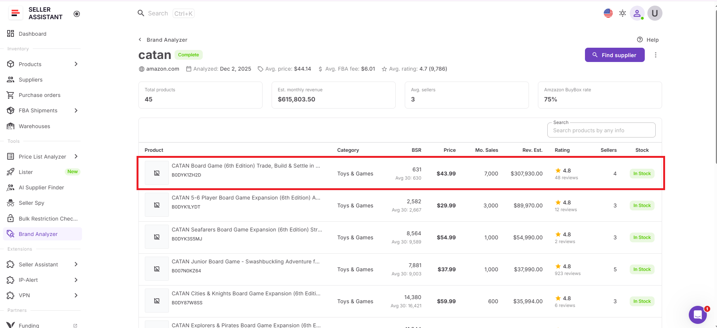Click the CATAN Junior Board Game thumbnail
717x328 pixels.
(x=157, y=269)
